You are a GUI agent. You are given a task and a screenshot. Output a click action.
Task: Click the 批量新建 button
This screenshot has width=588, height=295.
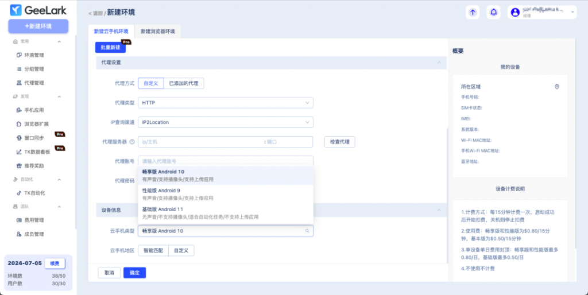pyautogui.click(x=110, y=48)
